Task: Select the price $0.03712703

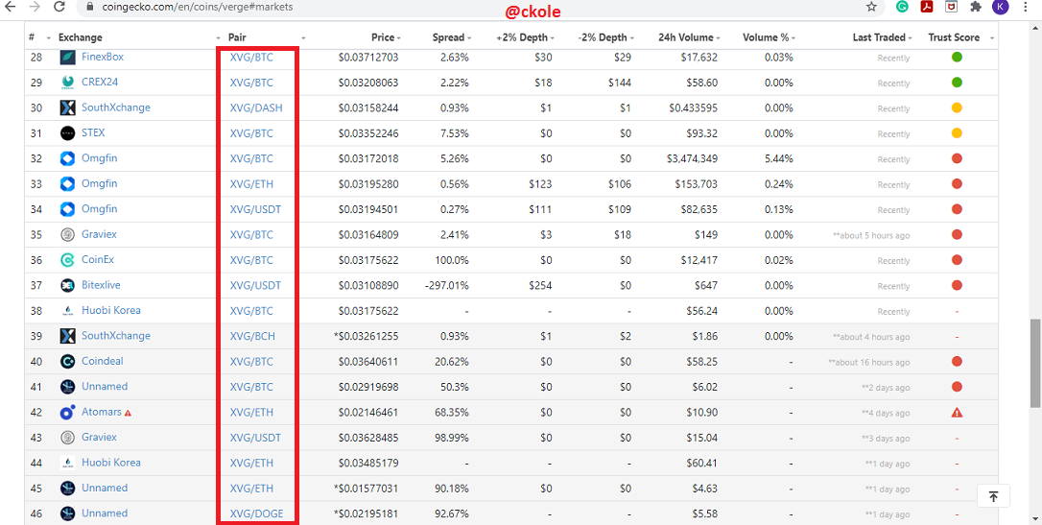Action: pyautogui.click(x=368, y=58)
